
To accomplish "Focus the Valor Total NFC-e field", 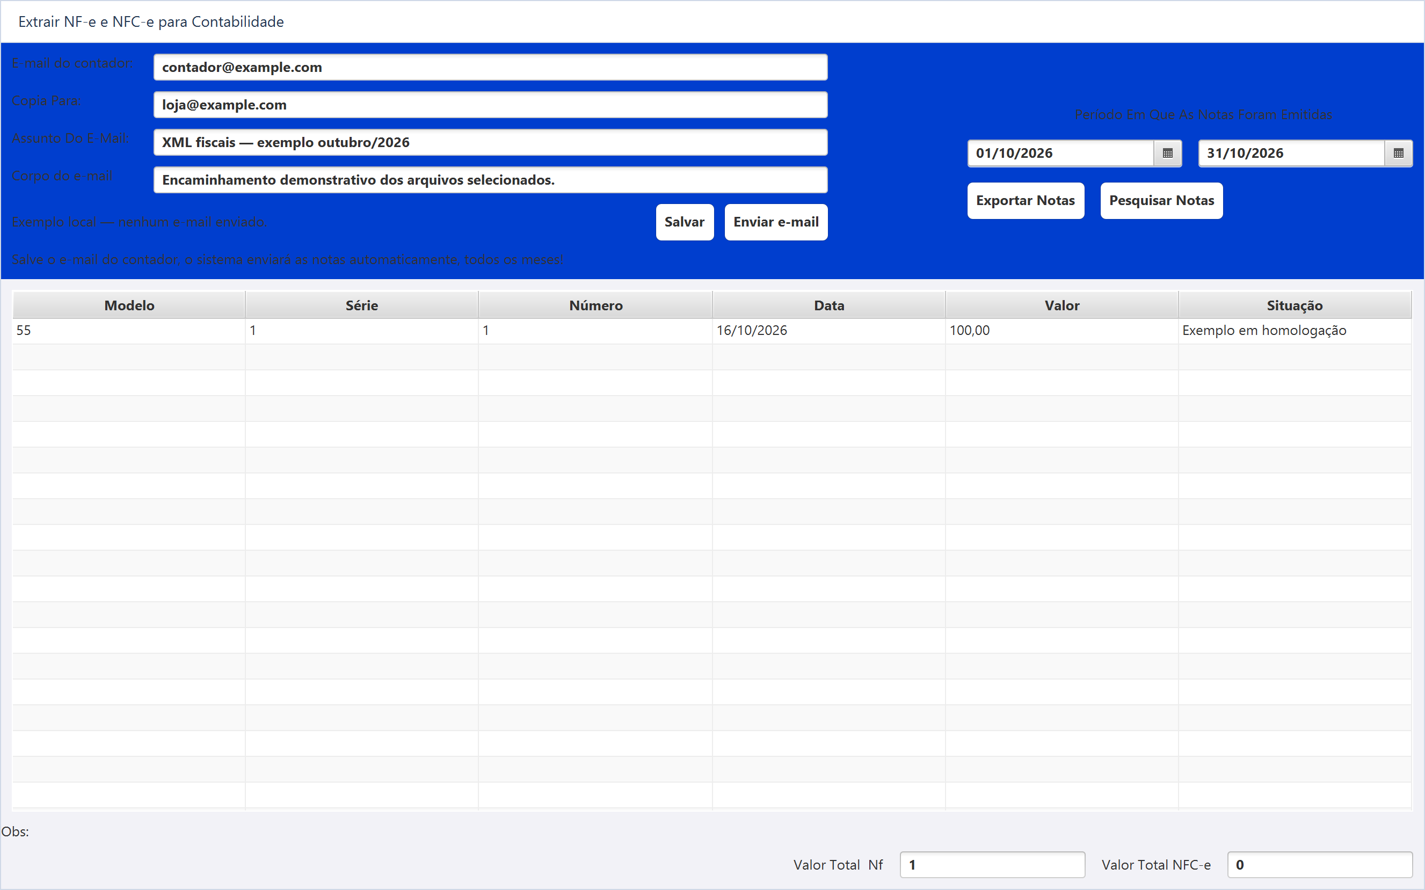I will pos(1320,865).
